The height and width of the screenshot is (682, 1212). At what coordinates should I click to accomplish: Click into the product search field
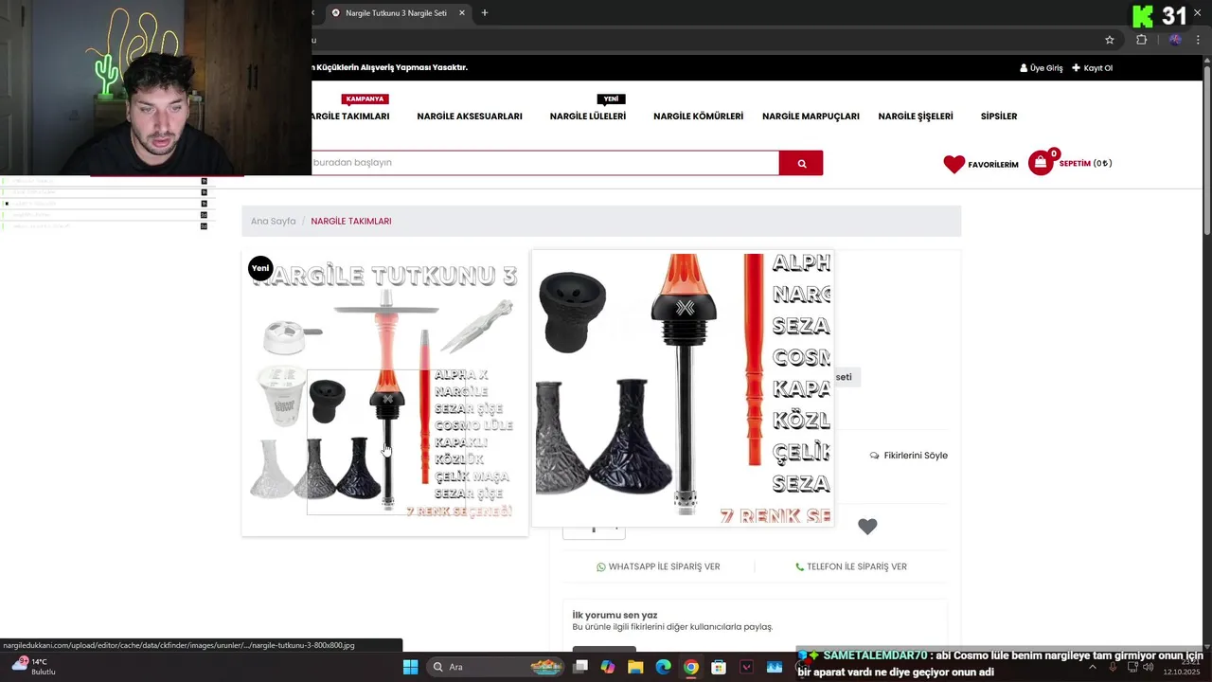pyautogui.click(x=544, y=163)
